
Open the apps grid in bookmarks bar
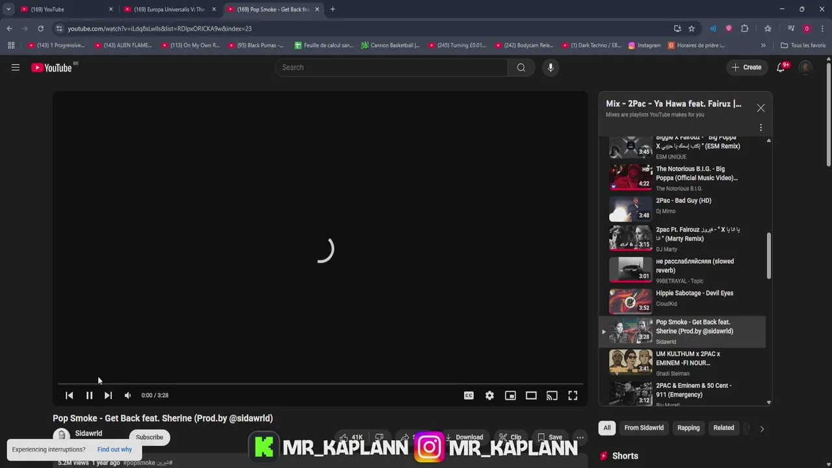tap(11, 45)
